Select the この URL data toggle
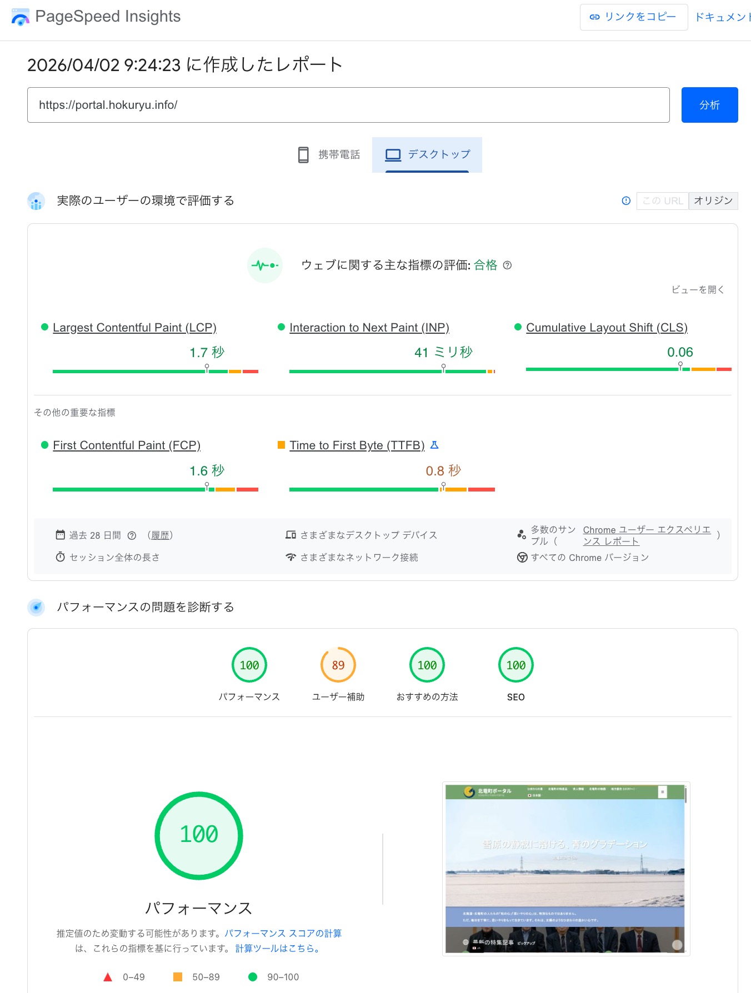Viewport: 751px width, 993px height. click(663, 201)
